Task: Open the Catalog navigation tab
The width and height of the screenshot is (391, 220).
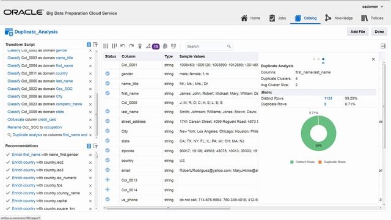Action: point(305,18)
